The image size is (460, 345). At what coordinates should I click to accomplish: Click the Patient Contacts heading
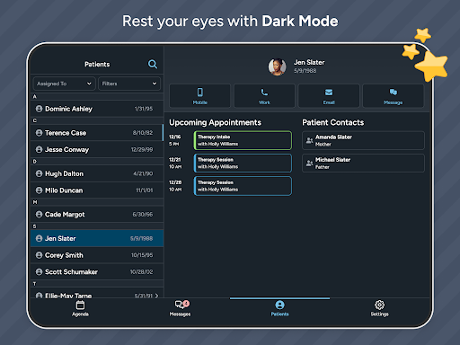(x=333, y=122)
